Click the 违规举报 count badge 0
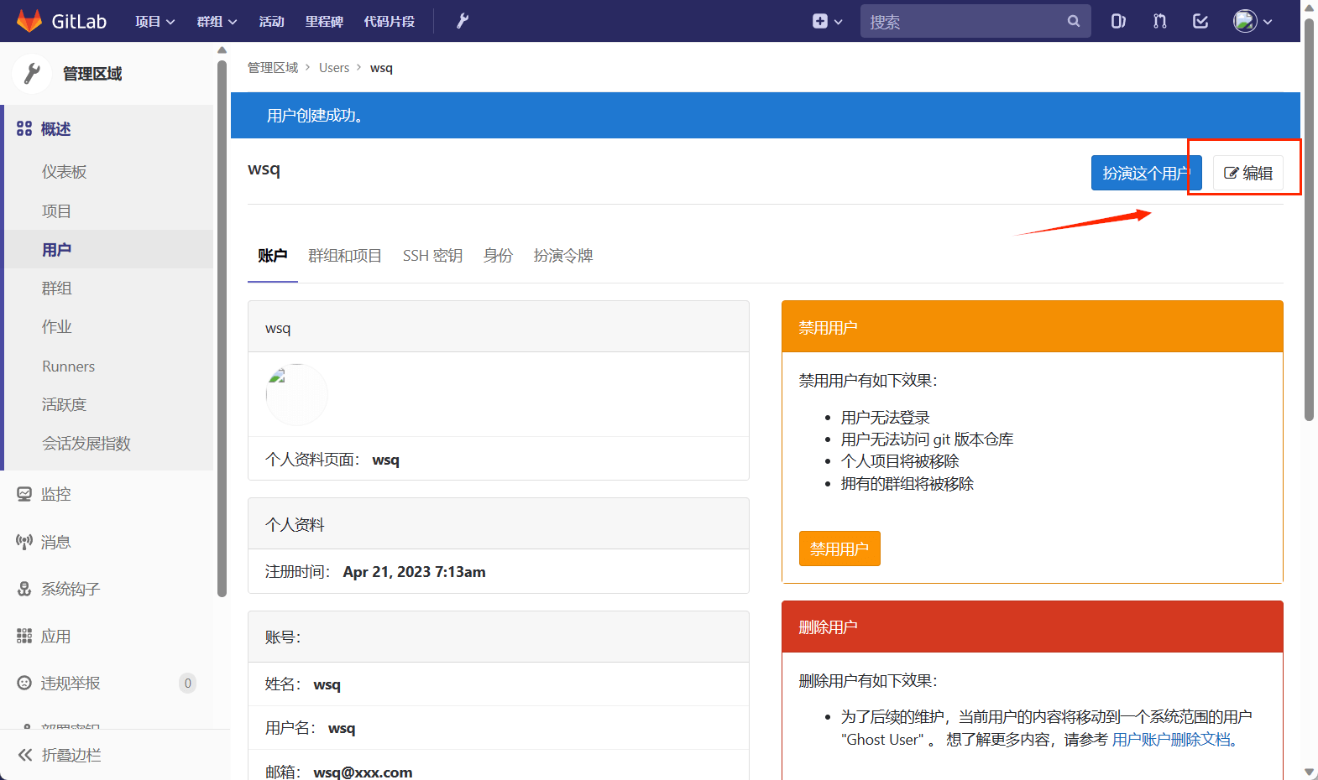 [x=188, y=684]
